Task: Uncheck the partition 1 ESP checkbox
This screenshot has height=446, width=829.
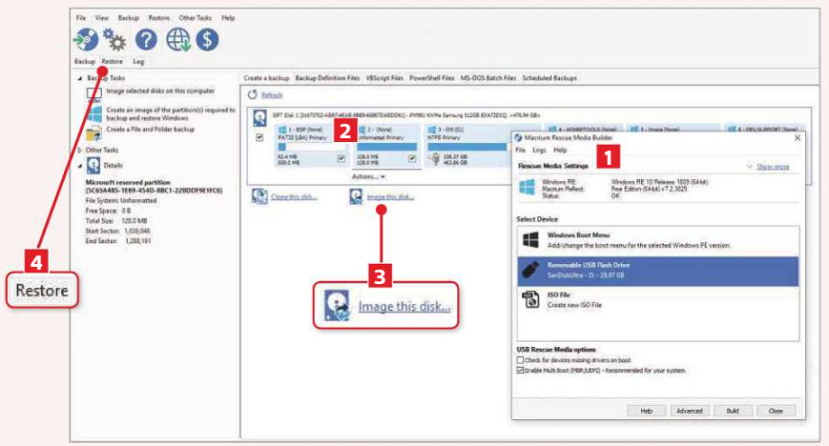Action: tap(341, 158)
